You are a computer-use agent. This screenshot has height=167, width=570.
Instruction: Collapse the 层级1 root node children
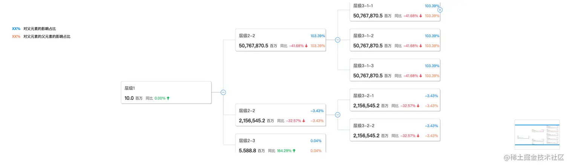pos(223,92)
